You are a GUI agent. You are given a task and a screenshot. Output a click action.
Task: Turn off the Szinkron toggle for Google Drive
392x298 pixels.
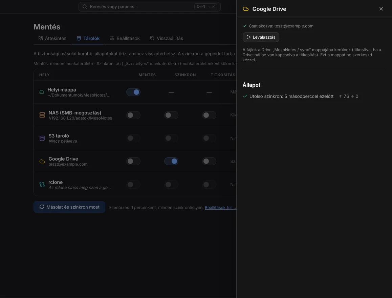click(171, 161)
